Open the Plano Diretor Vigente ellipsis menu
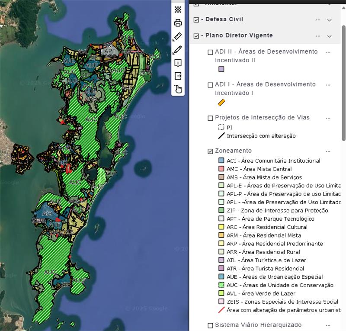This screenshot has height=331, width=346. coord(318,36)
